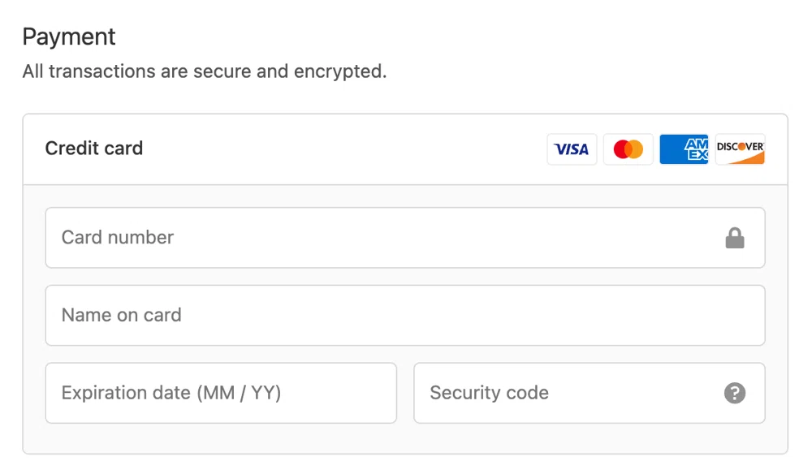Click the padlock showing secure card entry

[x=735, y=237]
